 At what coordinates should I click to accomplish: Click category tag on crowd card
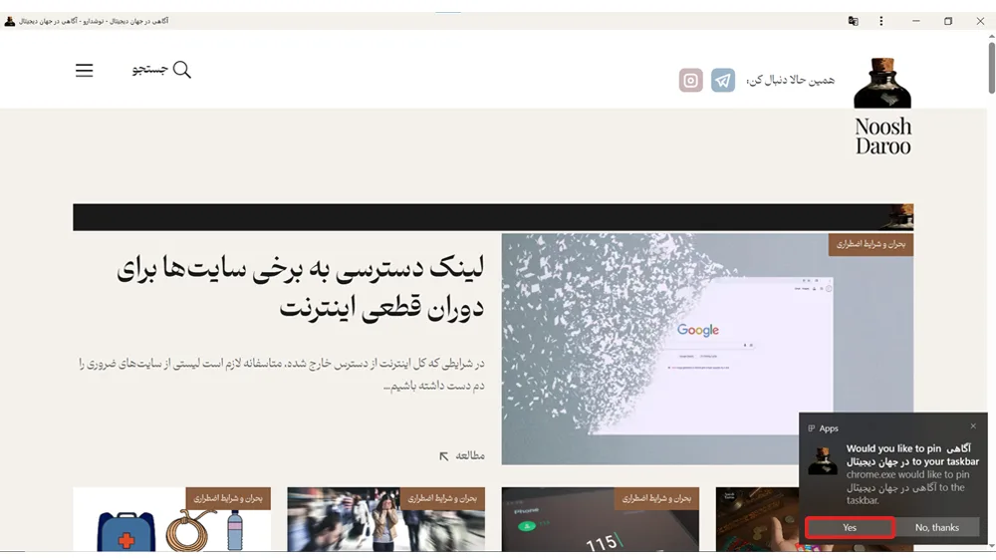(x=442, y=498)
